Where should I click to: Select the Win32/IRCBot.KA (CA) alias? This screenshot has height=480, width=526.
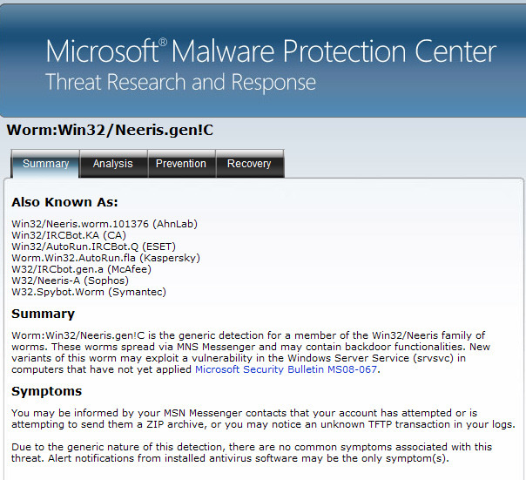pos(69,235)
